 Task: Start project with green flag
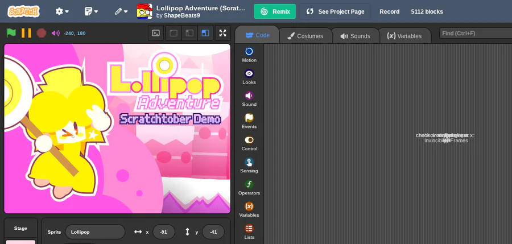pos(11,33)
